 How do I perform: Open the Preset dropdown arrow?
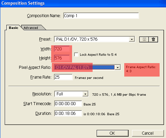pos(132,39)
